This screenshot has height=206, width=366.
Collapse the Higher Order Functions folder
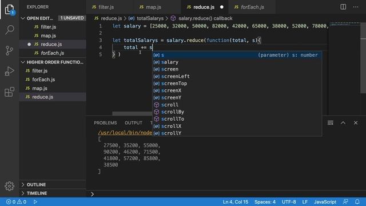(x=53, y=62)
